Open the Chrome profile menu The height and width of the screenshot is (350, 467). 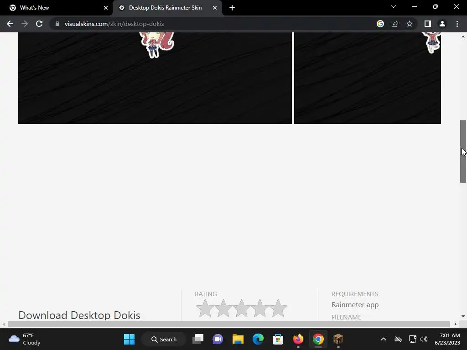442,24
